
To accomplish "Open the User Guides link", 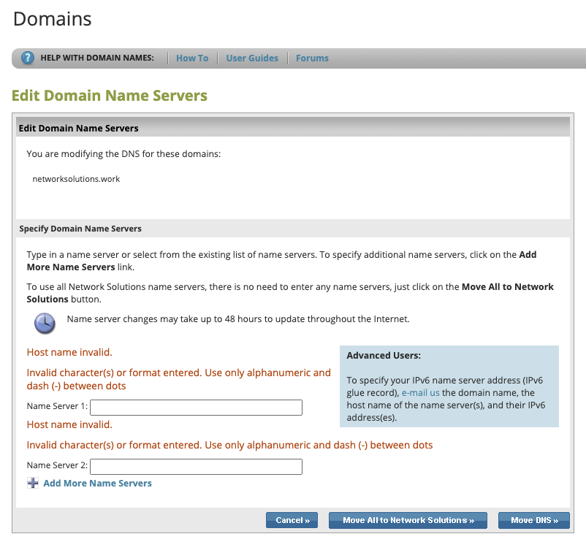I will [x=252, y=58].
